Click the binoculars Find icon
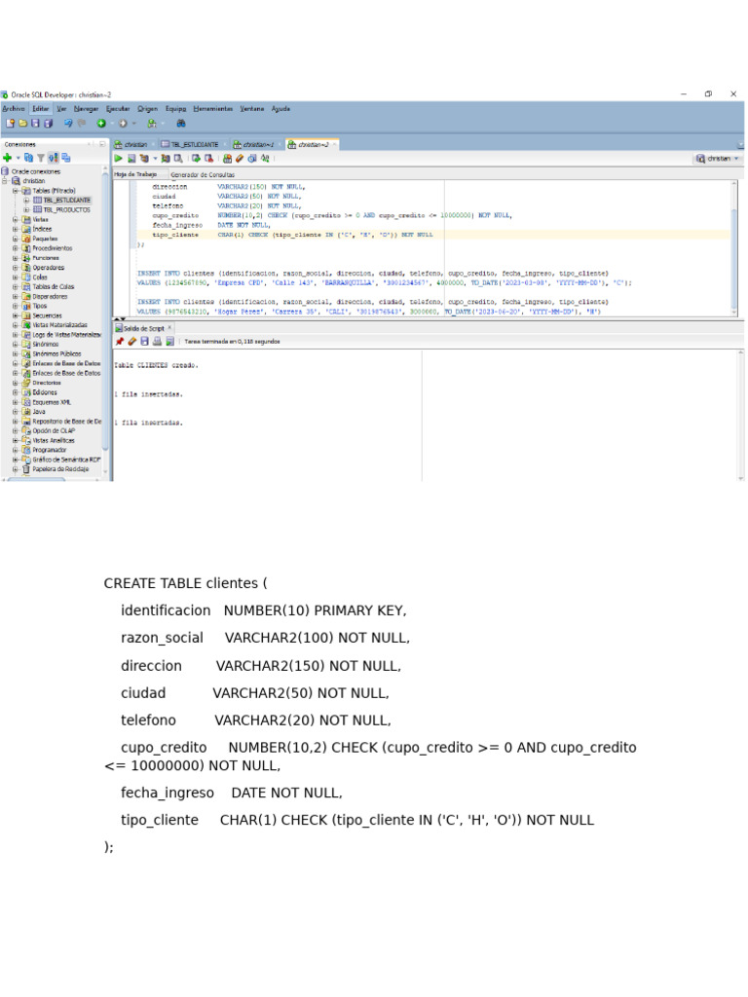Screen dimensions: 748x997 pos(181,124)
